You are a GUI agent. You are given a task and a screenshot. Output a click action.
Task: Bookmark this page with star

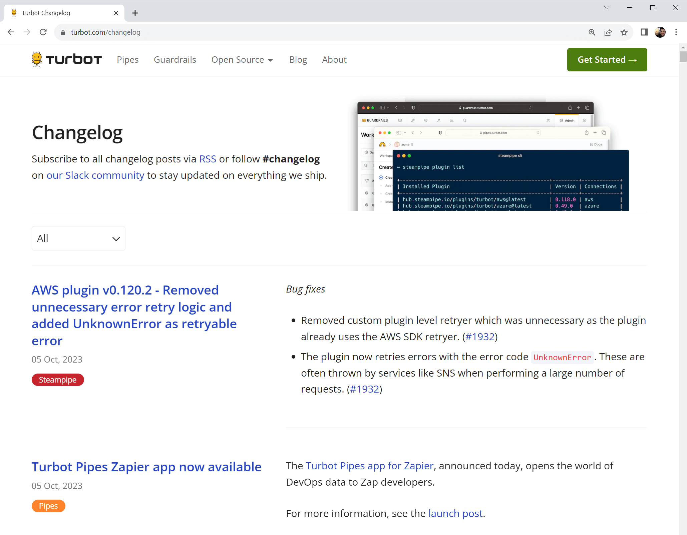(624, 32)
